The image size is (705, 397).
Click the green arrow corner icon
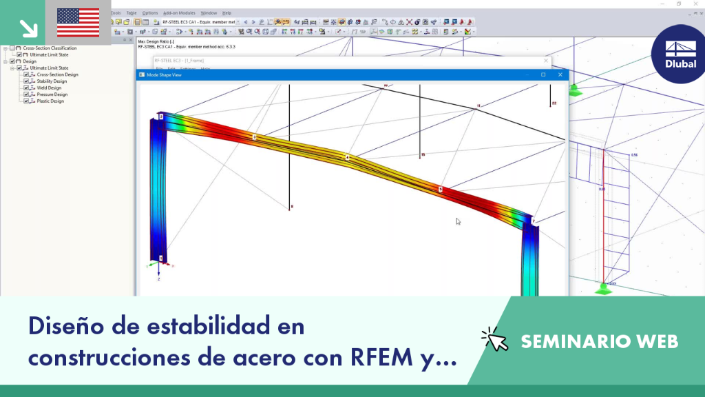[x=28, y=28]
